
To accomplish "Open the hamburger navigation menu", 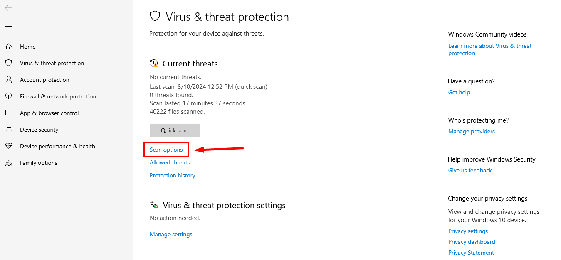I will 8,27.
